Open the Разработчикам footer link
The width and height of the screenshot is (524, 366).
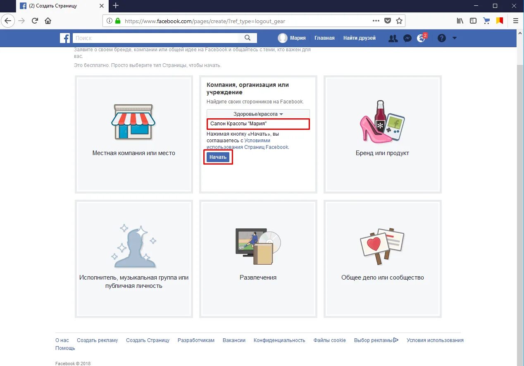tap(196, 340)
